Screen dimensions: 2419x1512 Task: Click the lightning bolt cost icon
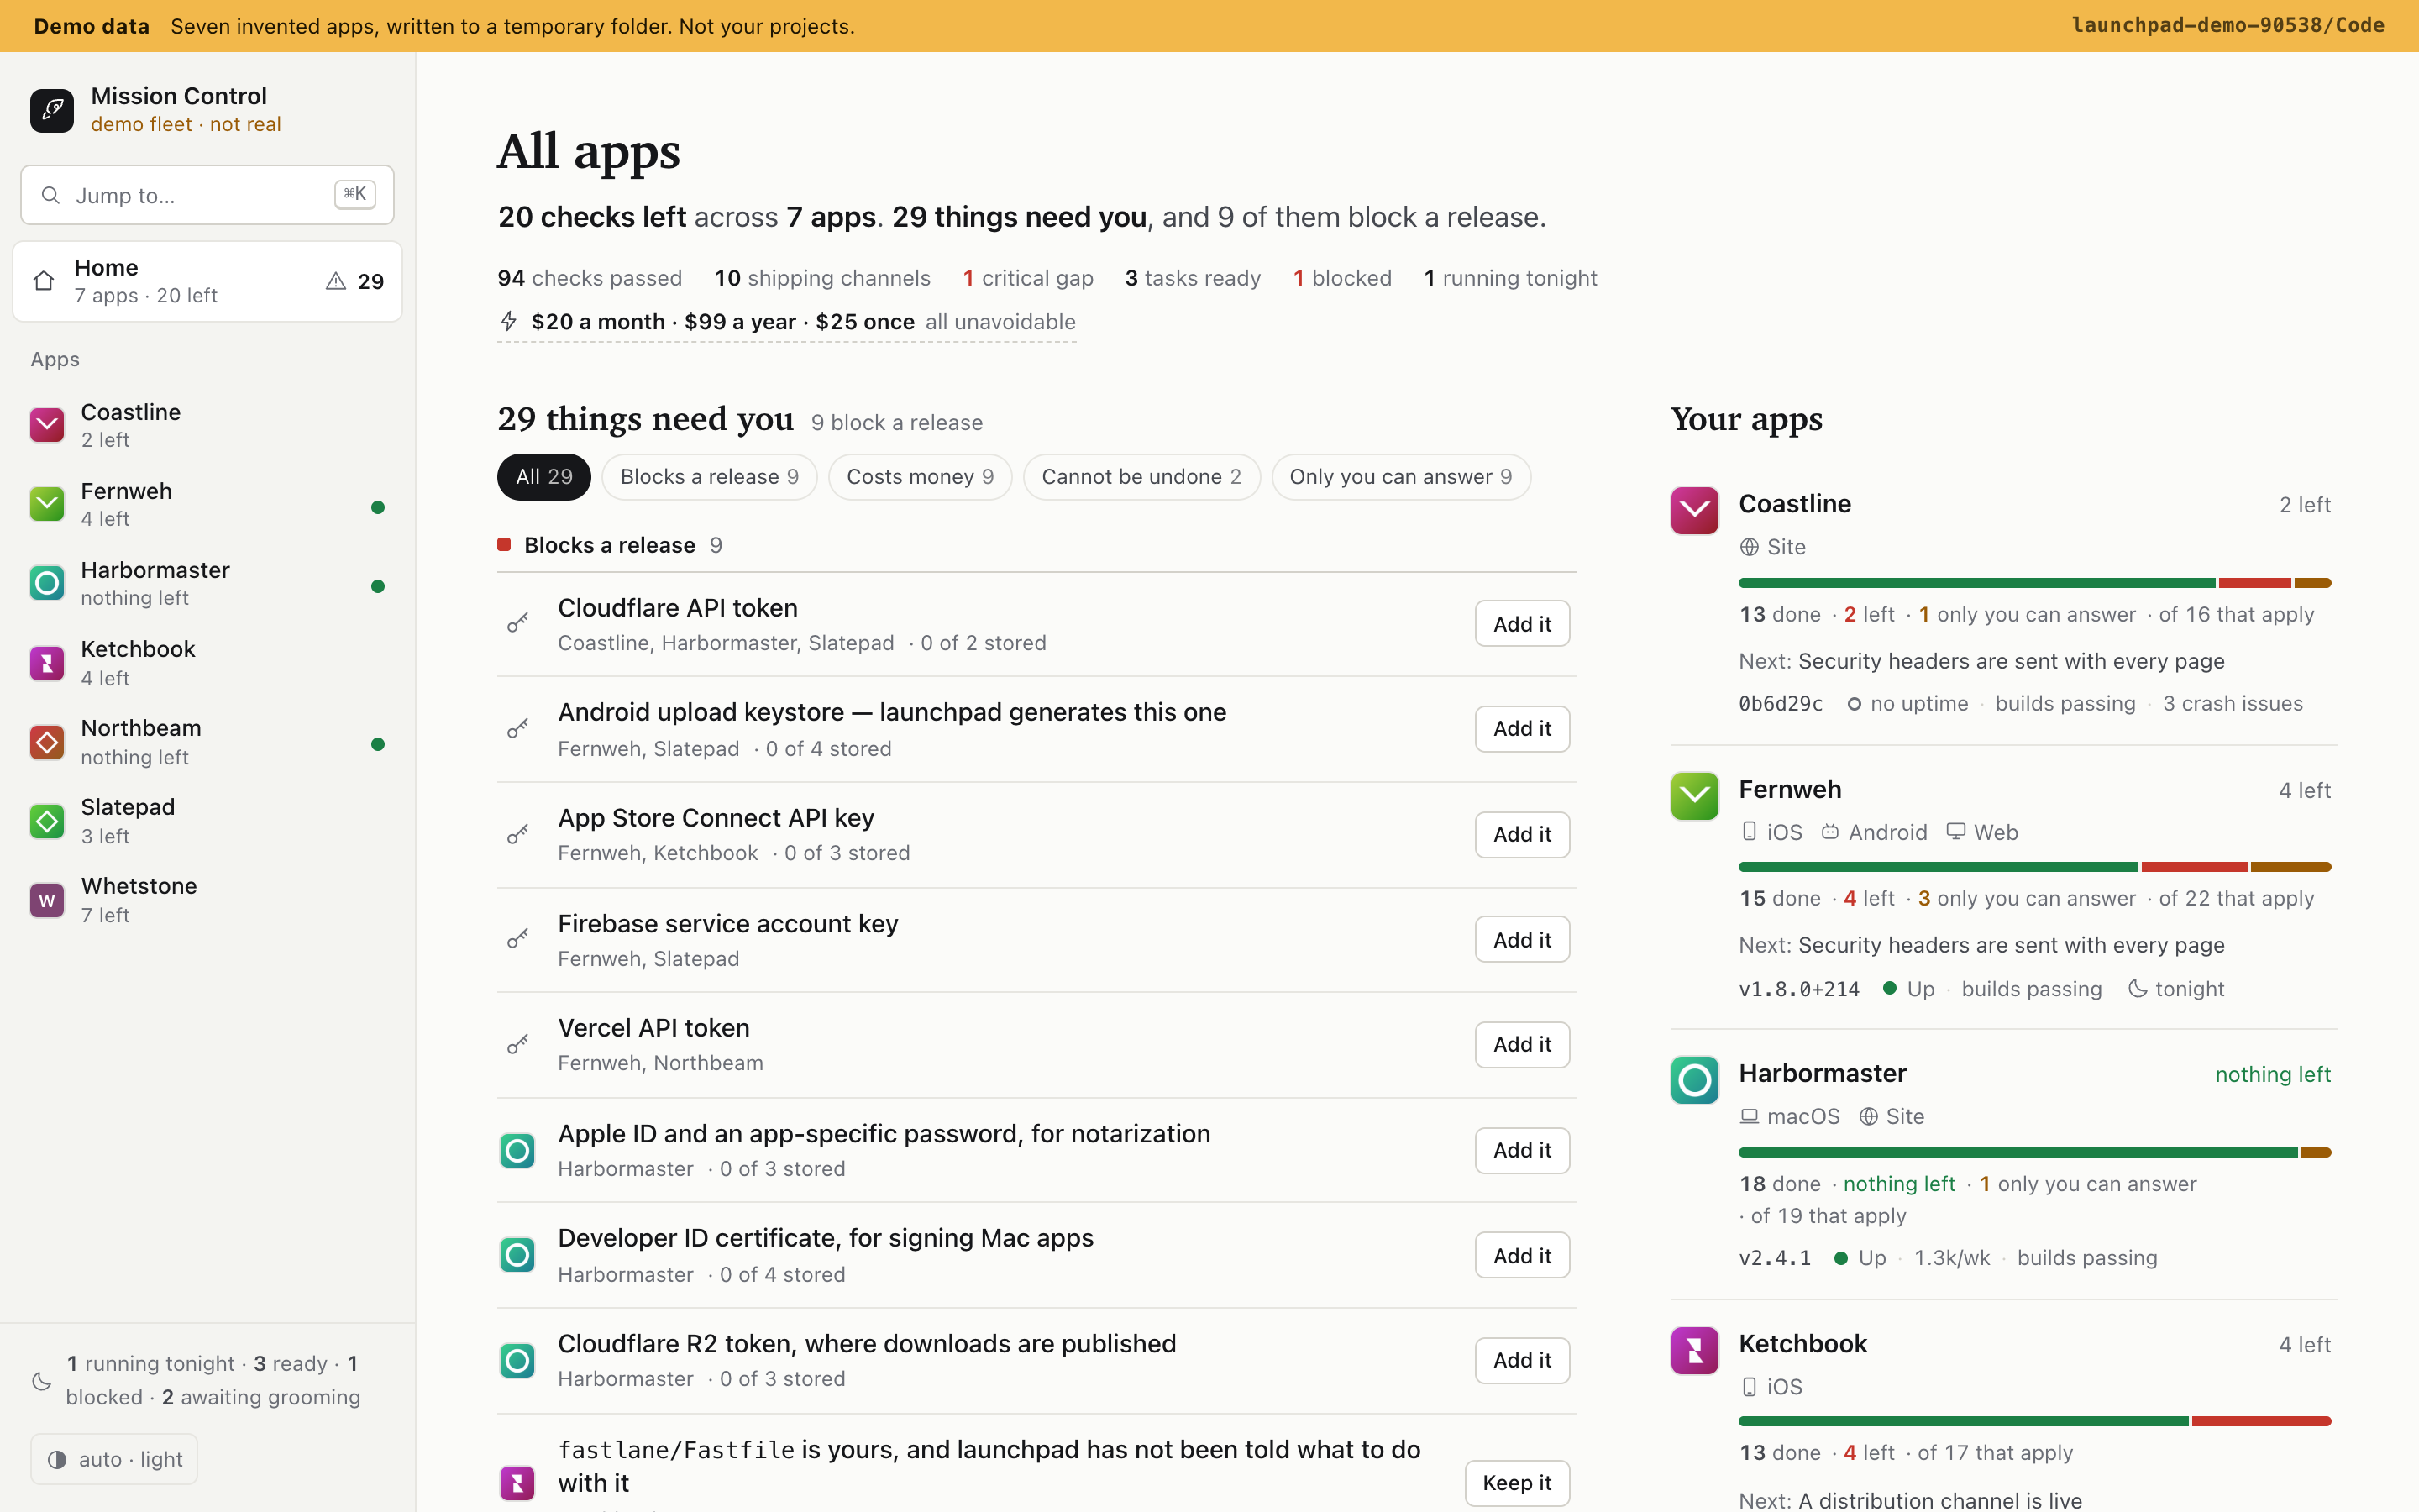click(509, 321)
